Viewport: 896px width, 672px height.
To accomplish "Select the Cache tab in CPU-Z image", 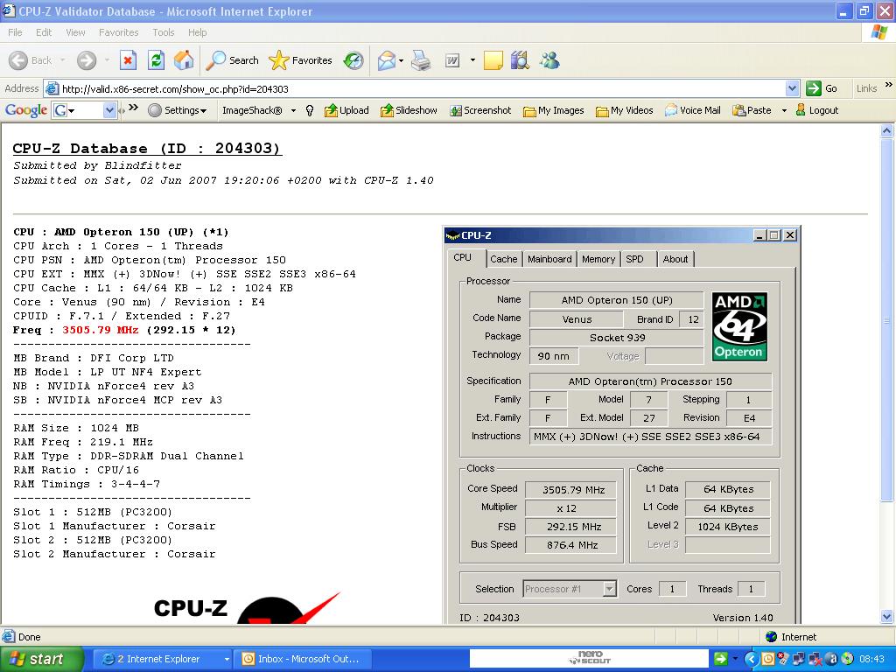I will tap(503, 259).
